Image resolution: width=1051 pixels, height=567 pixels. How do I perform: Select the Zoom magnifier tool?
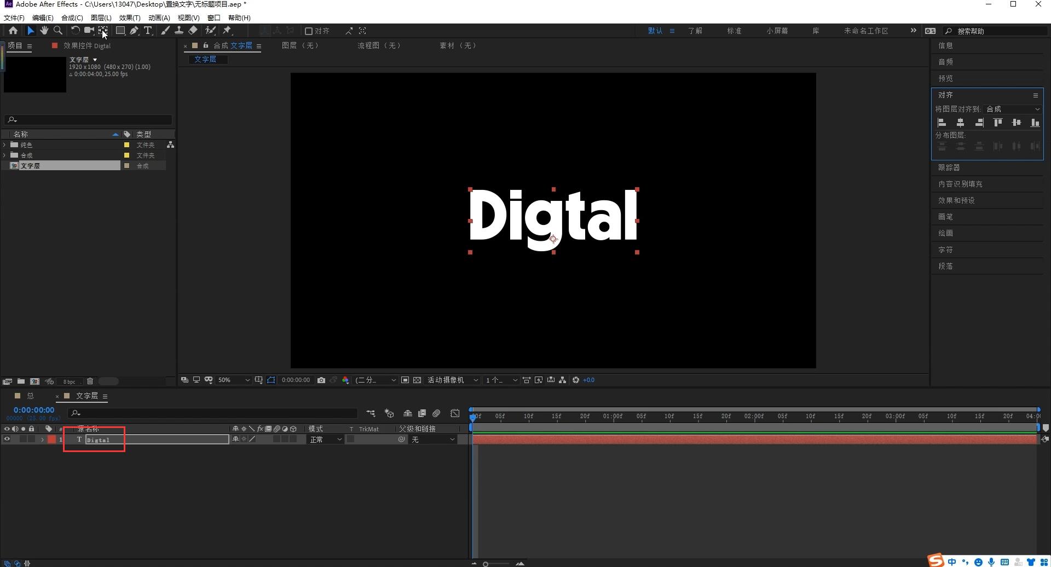pos(58,31)
